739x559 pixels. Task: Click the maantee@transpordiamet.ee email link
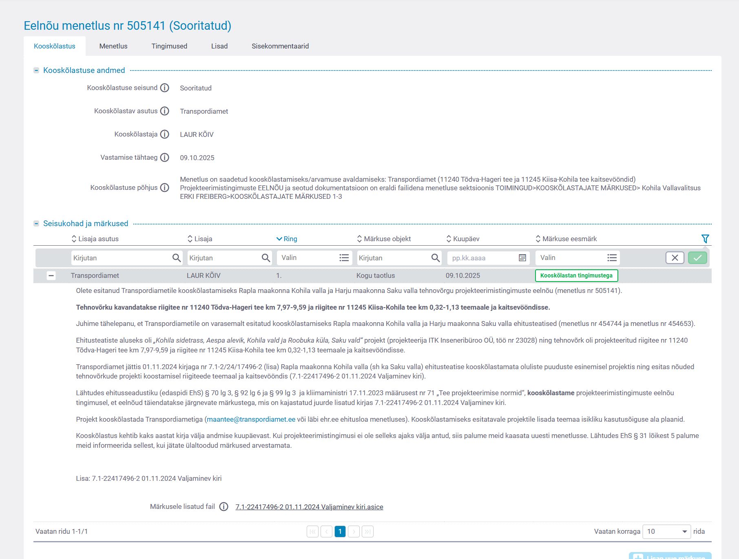251,419
